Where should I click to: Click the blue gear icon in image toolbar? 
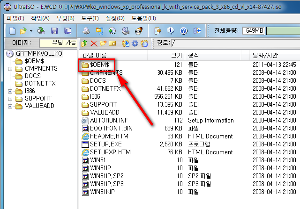(135, 43)
